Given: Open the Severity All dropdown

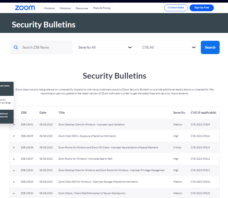Looking at the screenshot, I should coord(105,47).
